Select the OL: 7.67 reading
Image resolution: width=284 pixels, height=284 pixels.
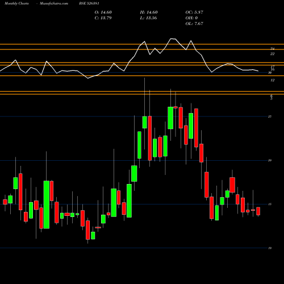(x=194, y=24)
